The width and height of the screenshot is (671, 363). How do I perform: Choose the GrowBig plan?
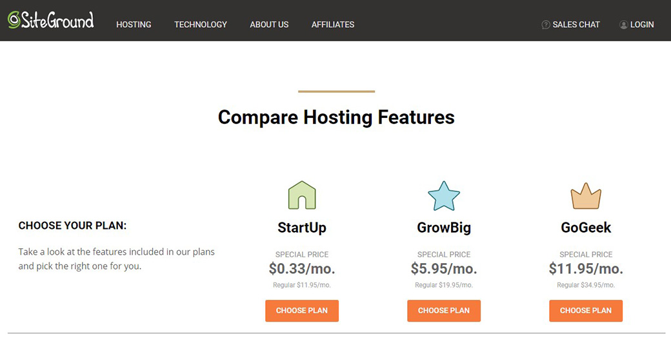pyautogui.click(x=444, y=311)
